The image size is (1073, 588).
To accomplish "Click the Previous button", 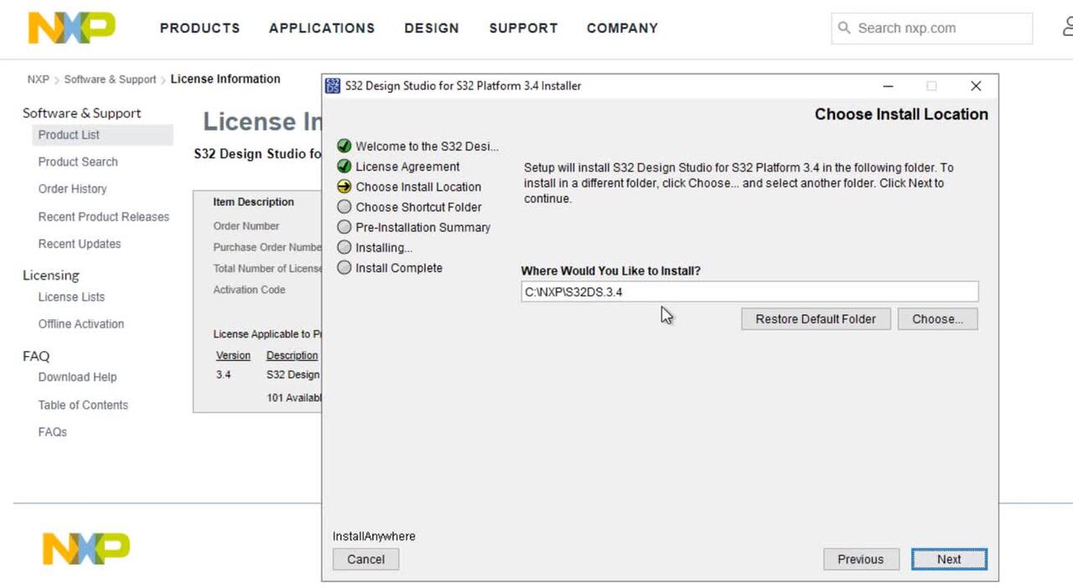I will point(861,559).
